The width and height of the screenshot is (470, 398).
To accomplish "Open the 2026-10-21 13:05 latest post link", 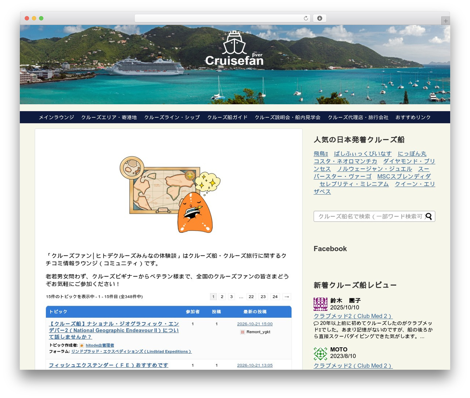I will pos(255,365).
